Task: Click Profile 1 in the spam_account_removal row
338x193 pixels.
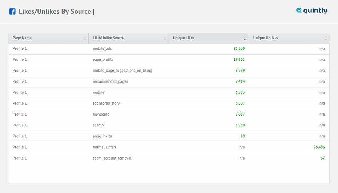Action: (x=20, y=158)
